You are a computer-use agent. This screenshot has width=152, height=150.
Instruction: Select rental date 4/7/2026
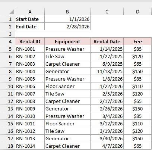(x=107, y=146)
